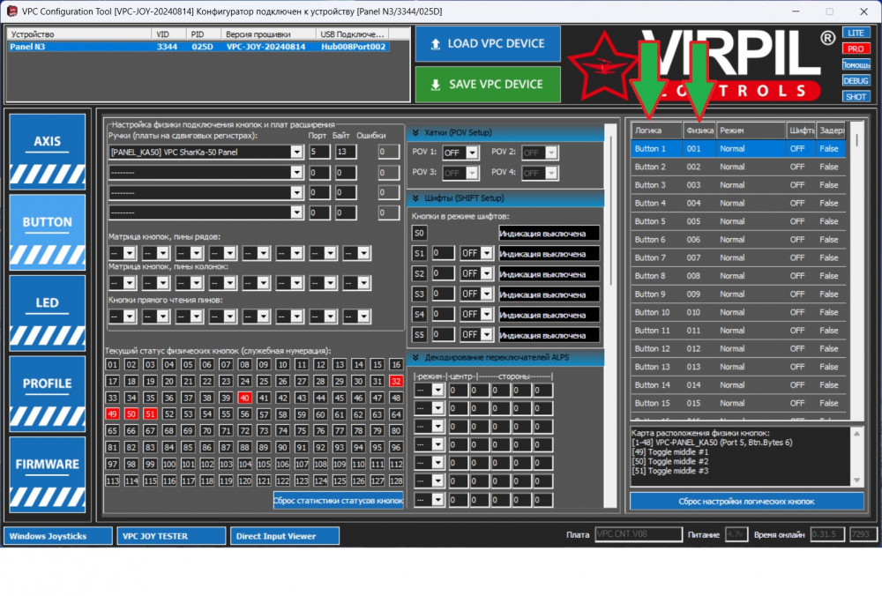Open the AXIS settings section
This screenshot has width=882, height=596.
(48, 152)
